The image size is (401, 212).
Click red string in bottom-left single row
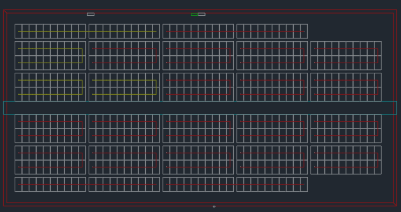click(x=87, y=184)
